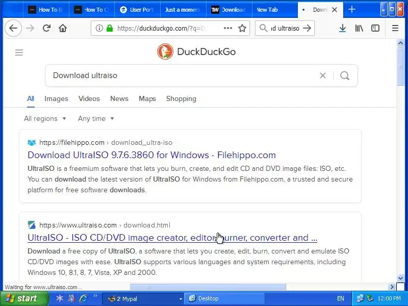Go back with the browser back arrow
This screenshot has width=408, height=306.
(13, 28)
